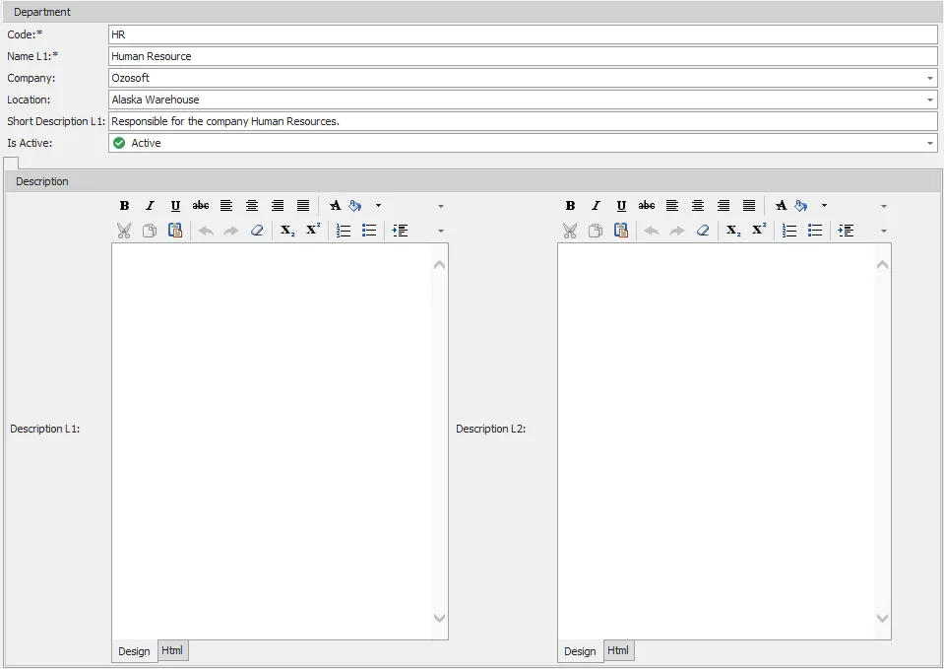Screen dimensions: 944x669
Task: Toggle underline in Description L1 editor
Action: pos(175,206)
